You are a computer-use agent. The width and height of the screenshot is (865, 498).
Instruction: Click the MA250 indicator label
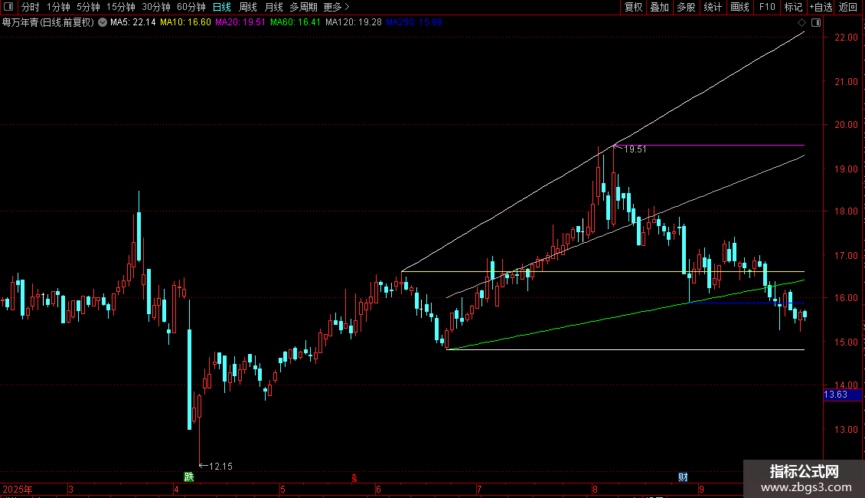[x=414, y=22]
